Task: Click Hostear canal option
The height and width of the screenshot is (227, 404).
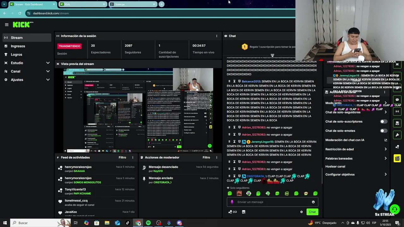Action: [x=335, y=166]
